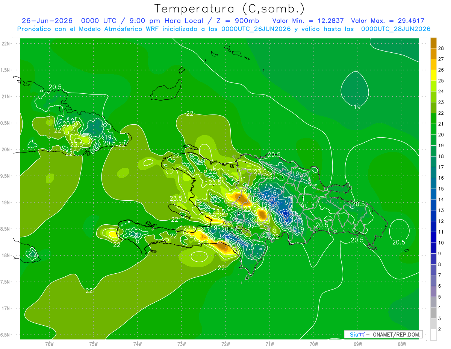The height and width of the screenshot is (349, 451).
Task: Pick the yellow swatch between 25 and 26
Action: pos(433,75)
